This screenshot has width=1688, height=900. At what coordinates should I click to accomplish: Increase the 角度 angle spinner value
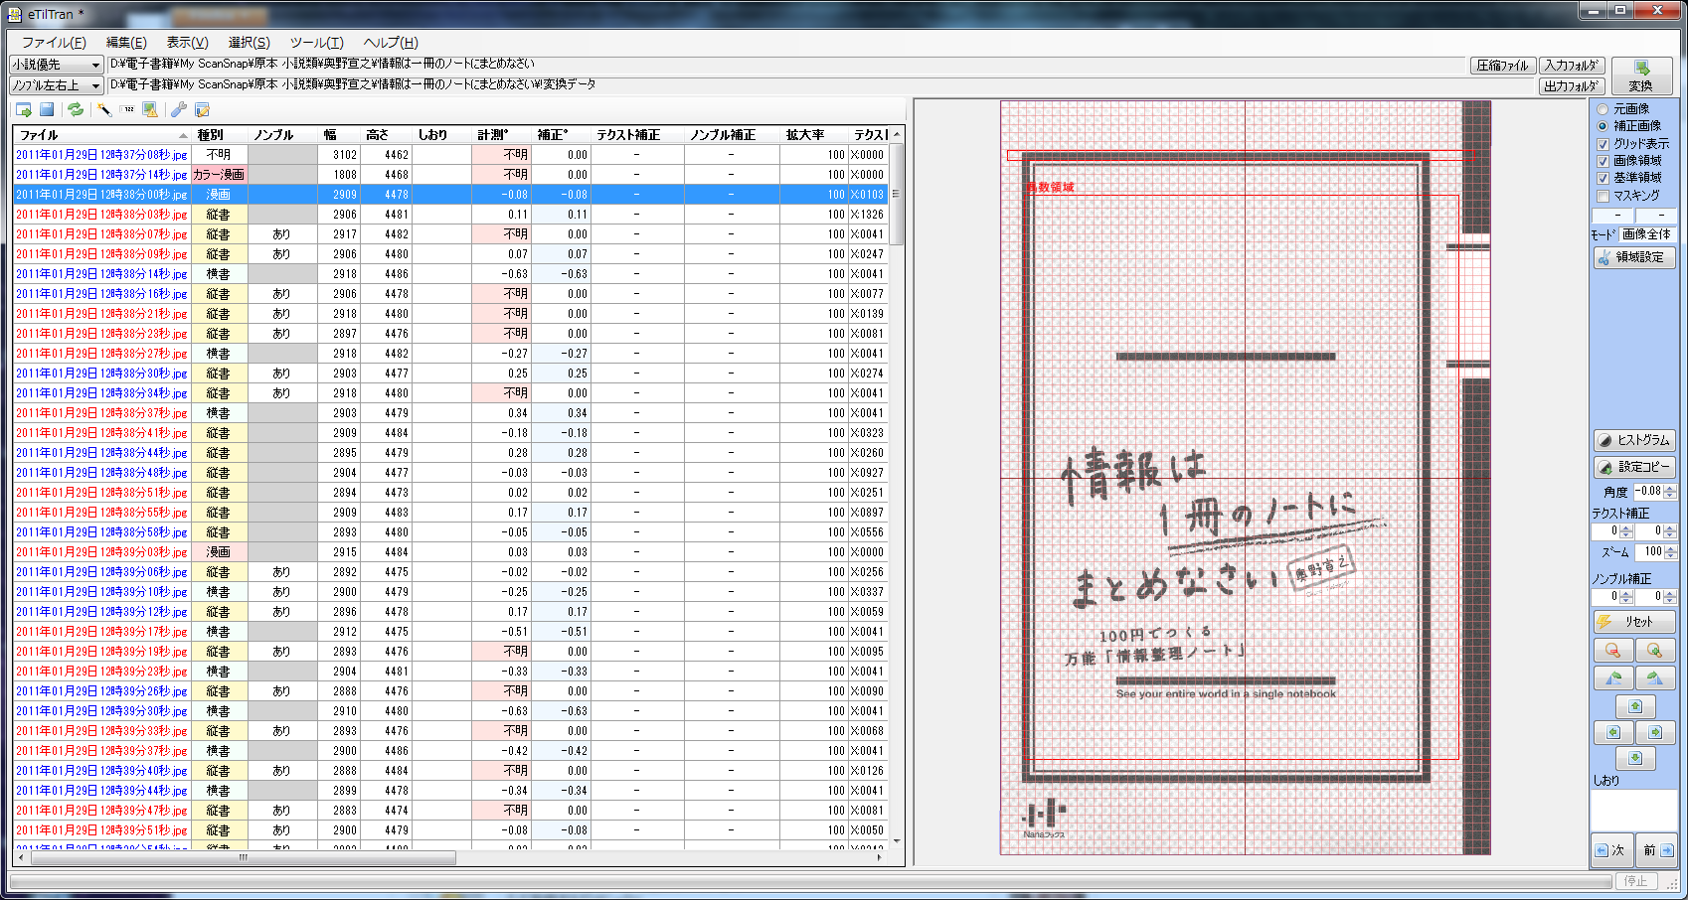coord(1670,488)
